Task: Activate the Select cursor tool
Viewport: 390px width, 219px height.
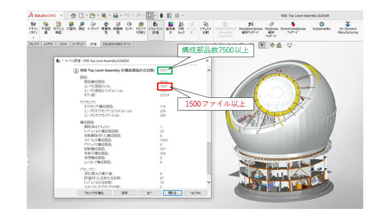Action: [x=149, y=16]
